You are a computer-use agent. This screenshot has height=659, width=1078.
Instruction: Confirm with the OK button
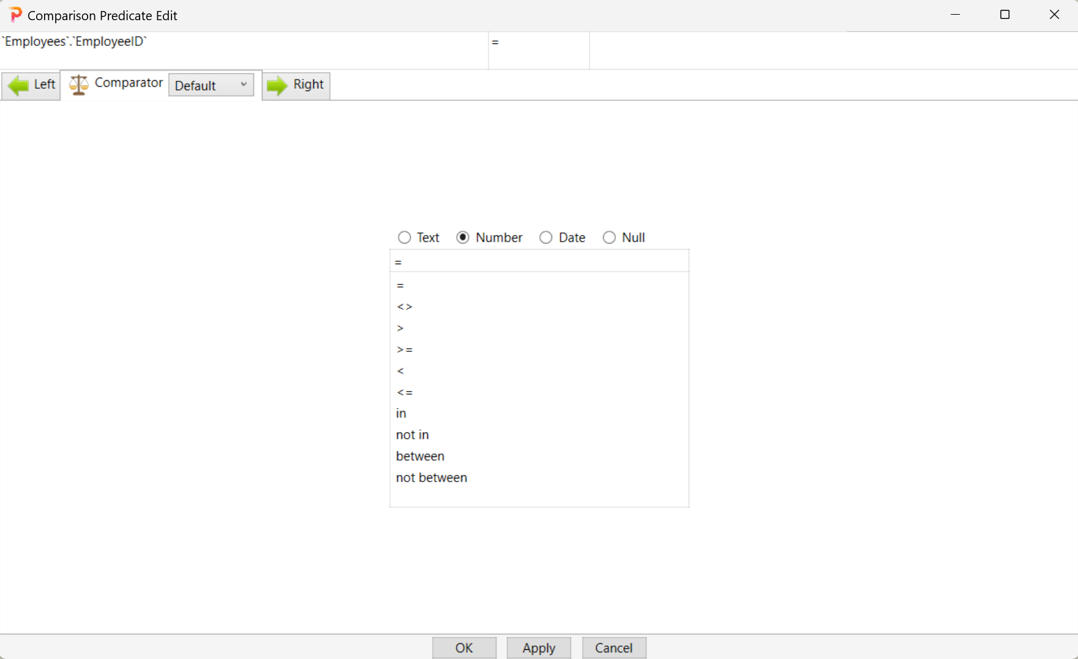[464, 647]
